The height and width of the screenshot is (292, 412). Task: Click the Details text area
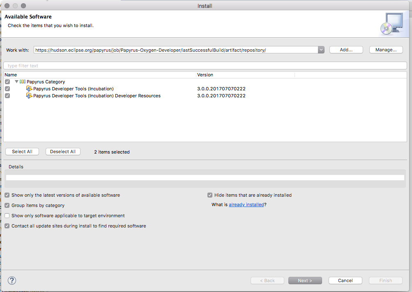click(x=205, y=178)
